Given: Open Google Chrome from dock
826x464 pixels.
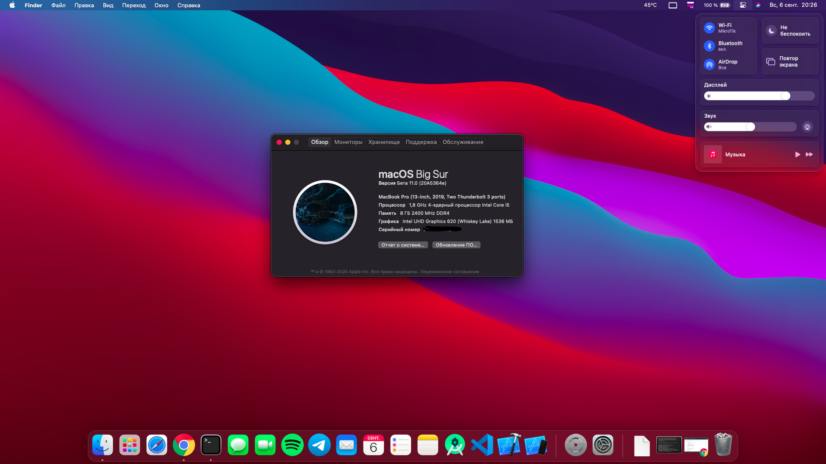Looking at the screenshot, I should click(184, 445).
